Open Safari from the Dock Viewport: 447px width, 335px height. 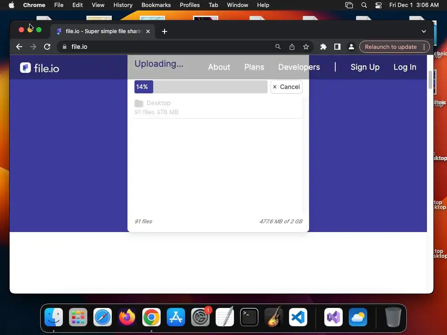(103, 317)
